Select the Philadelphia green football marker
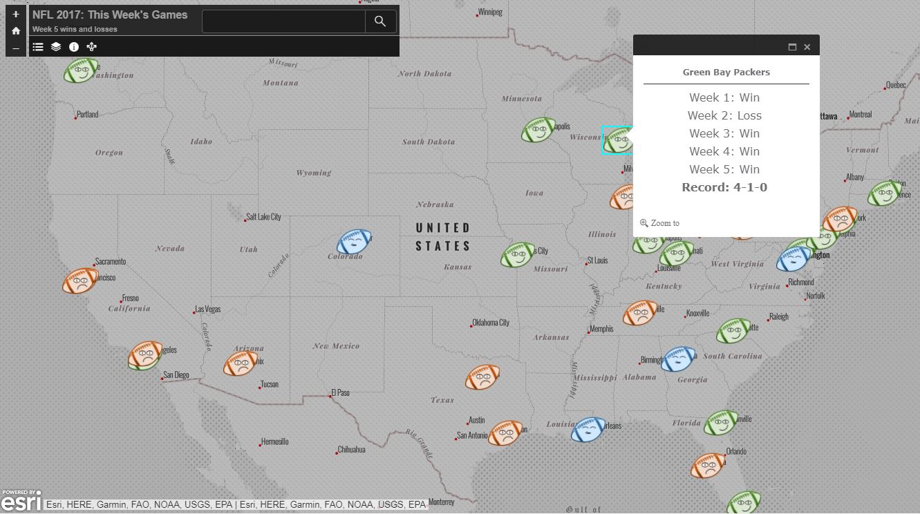This screenshot has height=514, width=920. 823,238
